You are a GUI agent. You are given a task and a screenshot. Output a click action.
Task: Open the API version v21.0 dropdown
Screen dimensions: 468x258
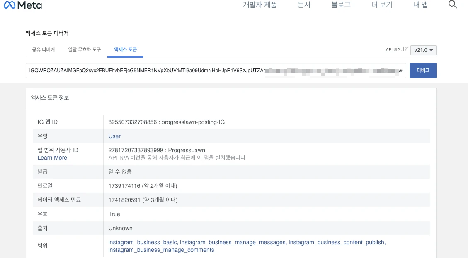point(424,50)
